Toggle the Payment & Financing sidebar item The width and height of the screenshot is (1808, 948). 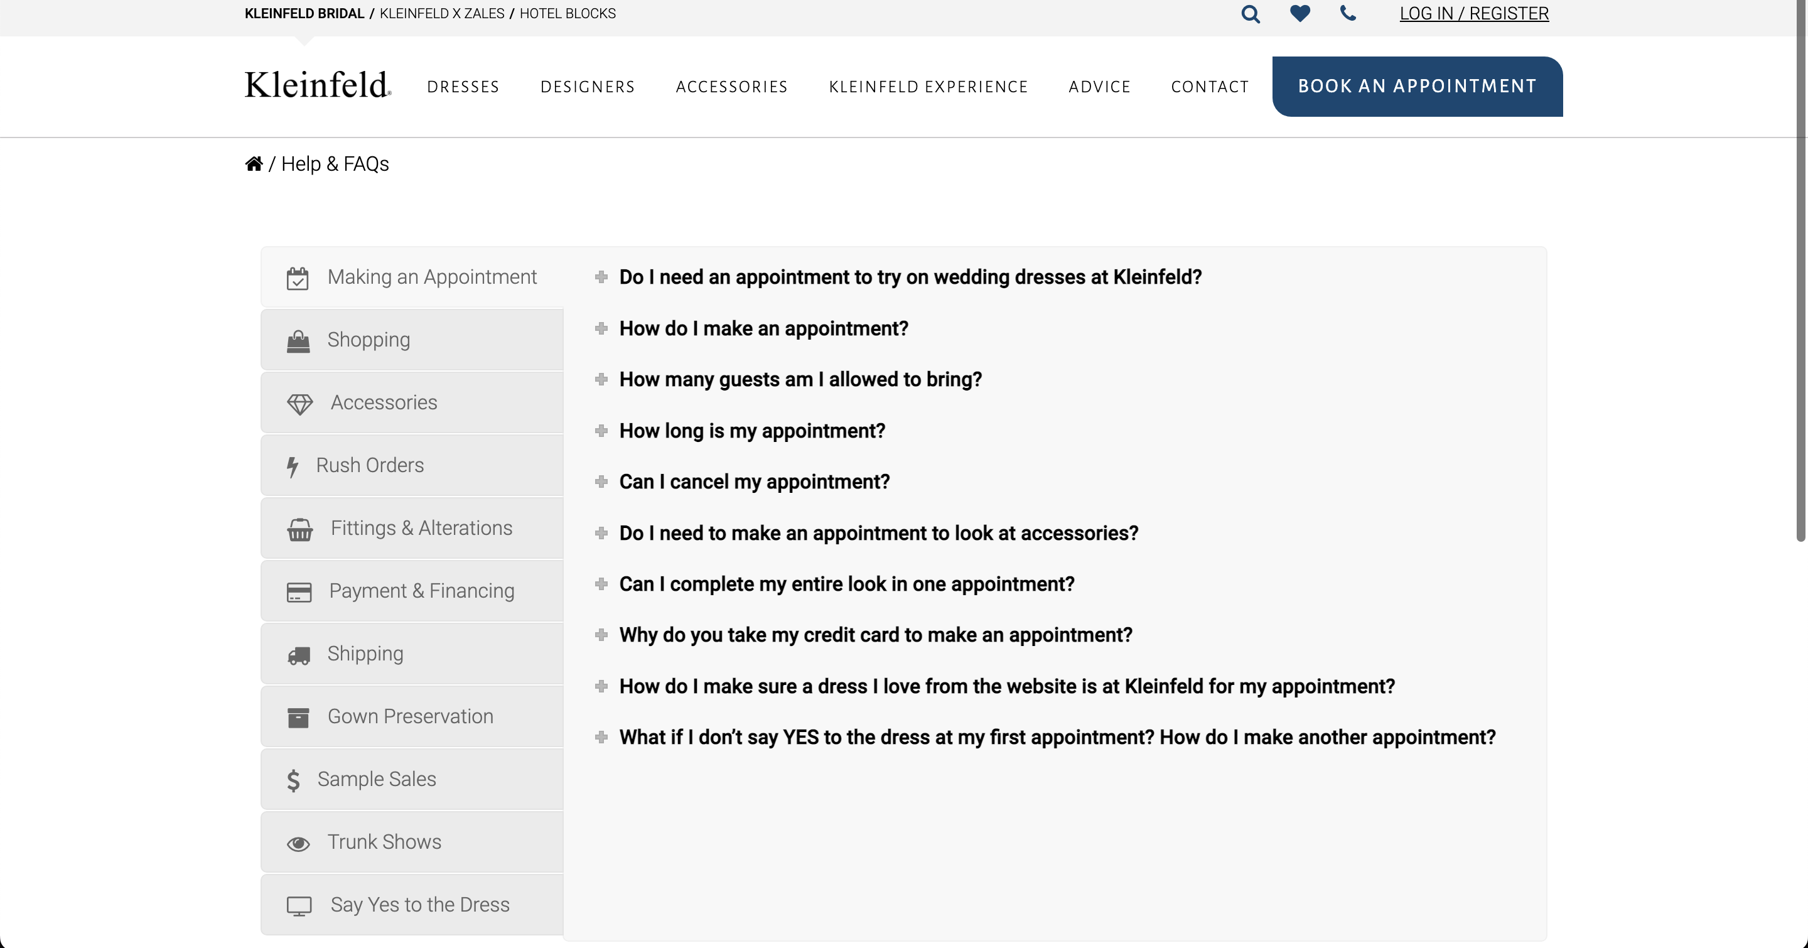[x=411, y=591]
